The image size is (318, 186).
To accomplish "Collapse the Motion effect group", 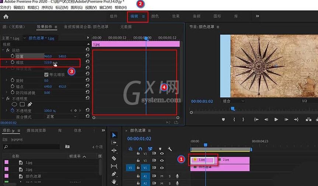I will 3,50.
